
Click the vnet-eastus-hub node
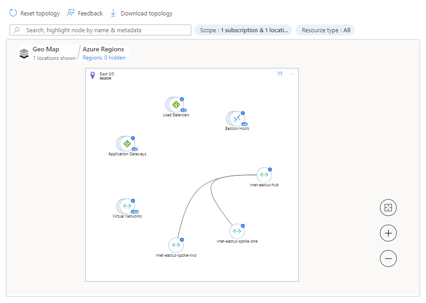(264, 175)
